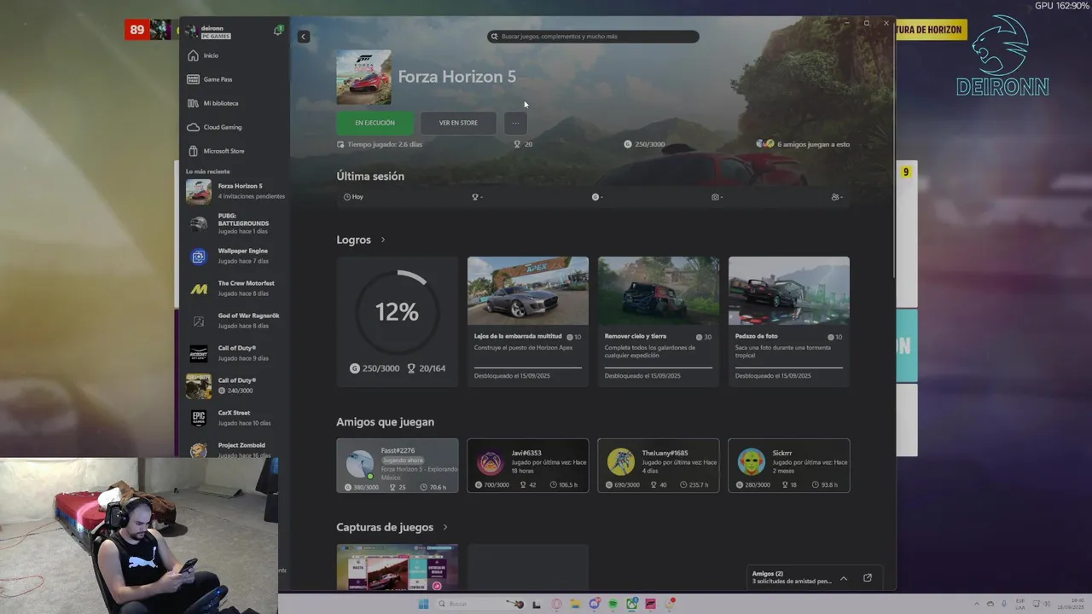Select Project Zomboid in recent list
Image resolution: width=1092 pixels, height=614 pixels.
point(235,449)
